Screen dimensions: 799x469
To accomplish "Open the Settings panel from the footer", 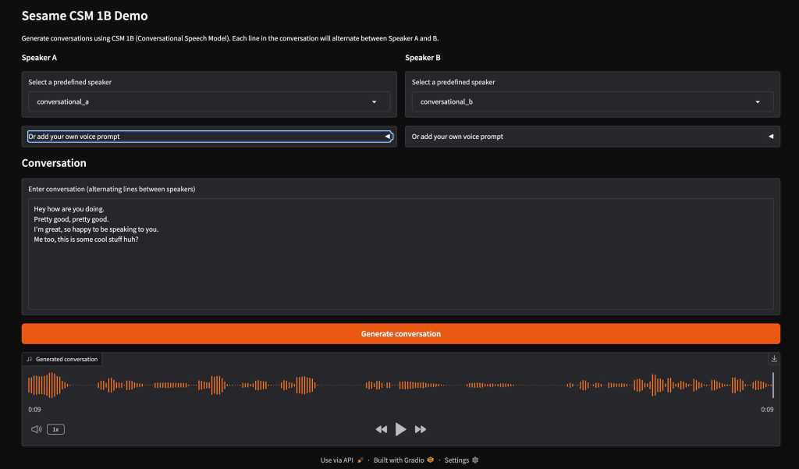I will [456, 460].
